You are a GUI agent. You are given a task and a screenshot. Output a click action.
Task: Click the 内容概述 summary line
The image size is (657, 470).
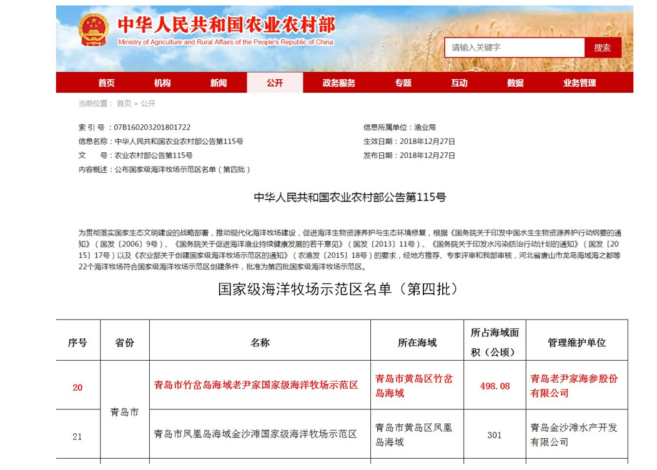point(164,170)
